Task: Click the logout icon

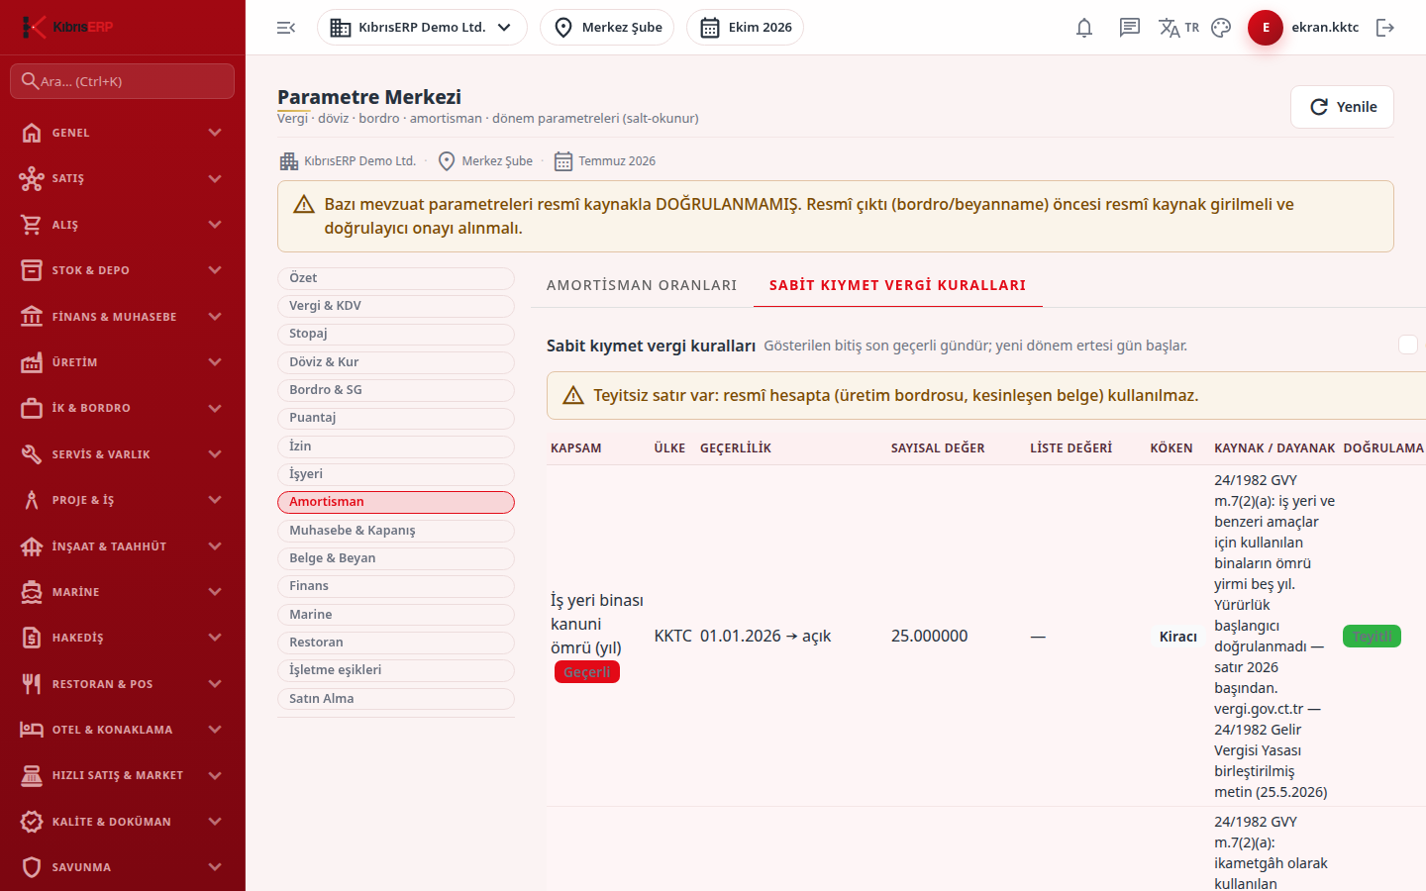Action: (1385, 28)
